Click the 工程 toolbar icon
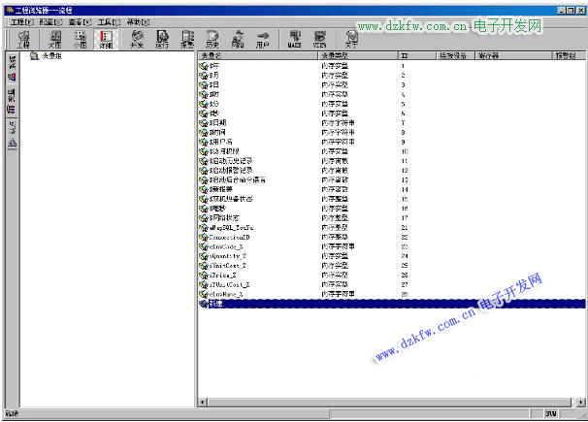Viewport: 588px width, 422px height. coord(22,38)
